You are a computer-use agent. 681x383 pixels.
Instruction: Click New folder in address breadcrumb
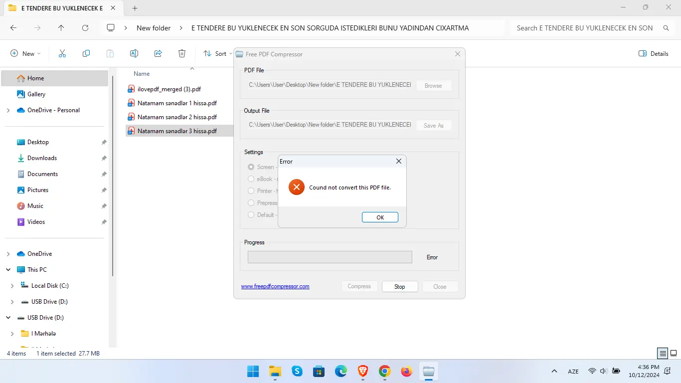154,28
